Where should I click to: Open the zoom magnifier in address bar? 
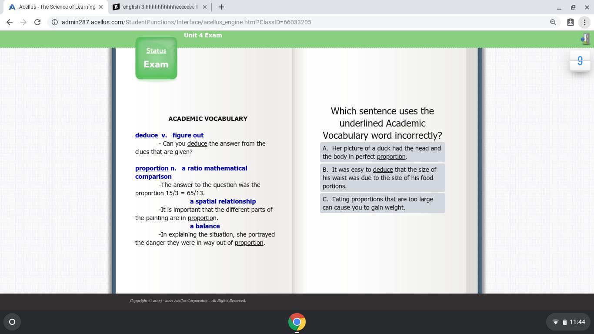553,22
